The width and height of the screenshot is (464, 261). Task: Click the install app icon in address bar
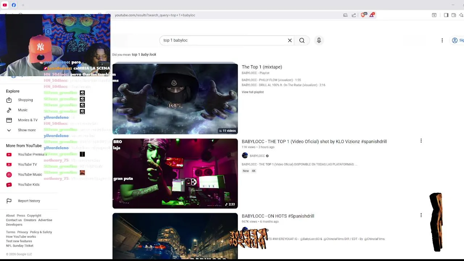pyautogui.click(x=345, y=15)
